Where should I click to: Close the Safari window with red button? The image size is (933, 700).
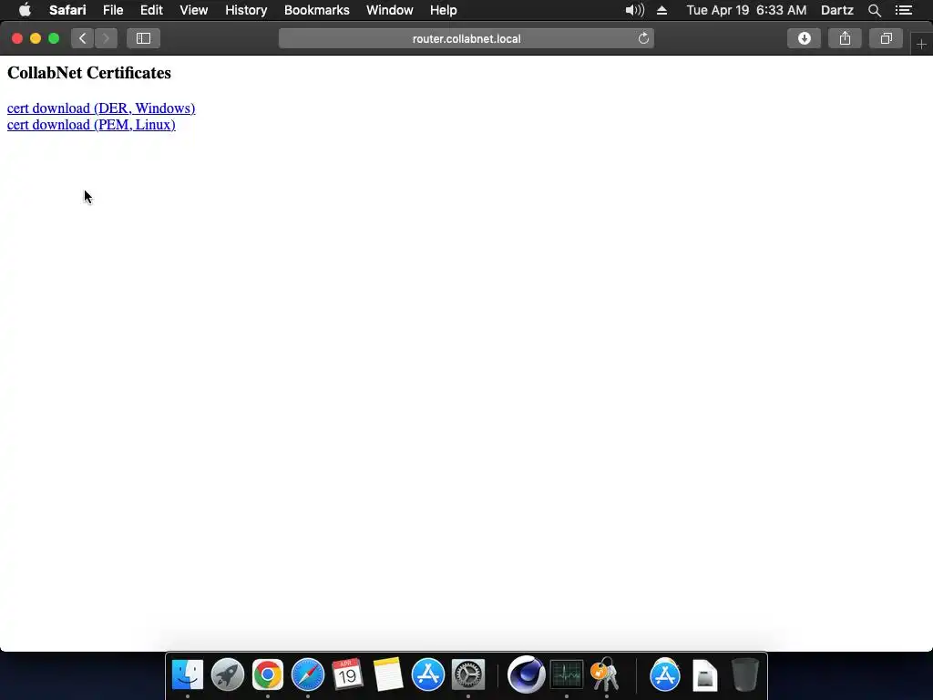pos(17,38)
